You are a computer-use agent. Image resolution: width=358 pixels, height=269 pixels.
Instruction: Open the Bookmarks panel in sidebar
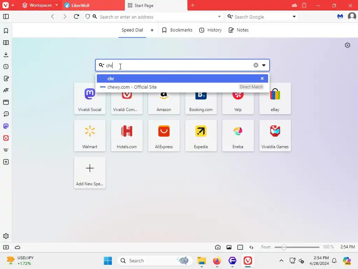[x=6, y=31]
